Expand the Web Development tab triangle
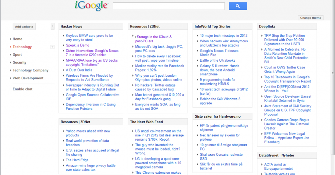 pos(10,78)
